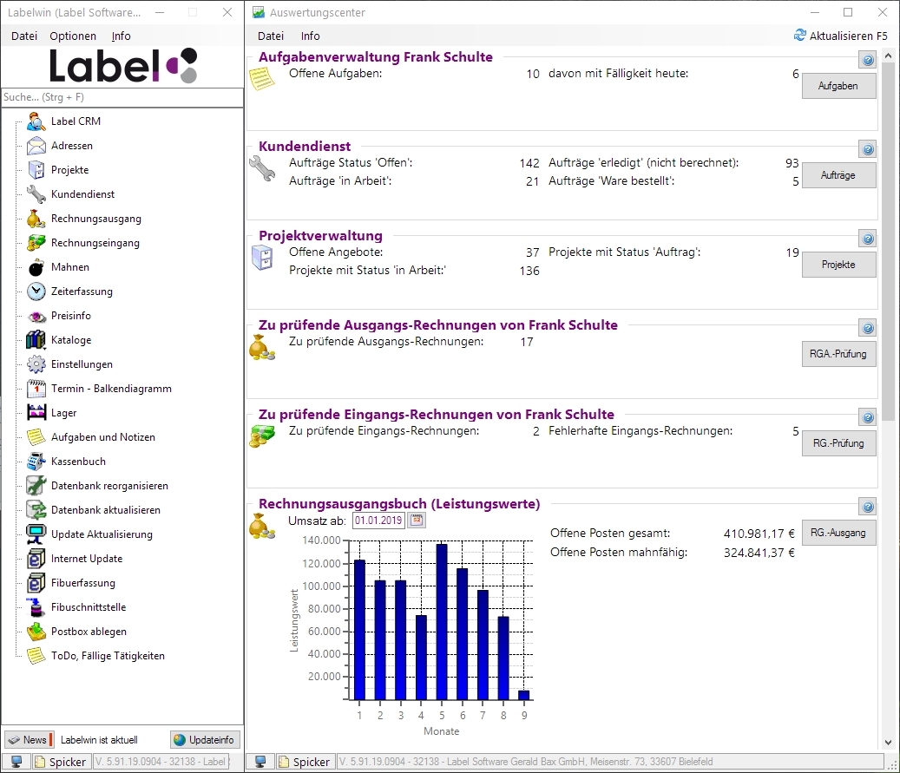Click the Fibuschnittstelle icon
This screenshot has width=900, height=773.
click(x=36, y=607)
